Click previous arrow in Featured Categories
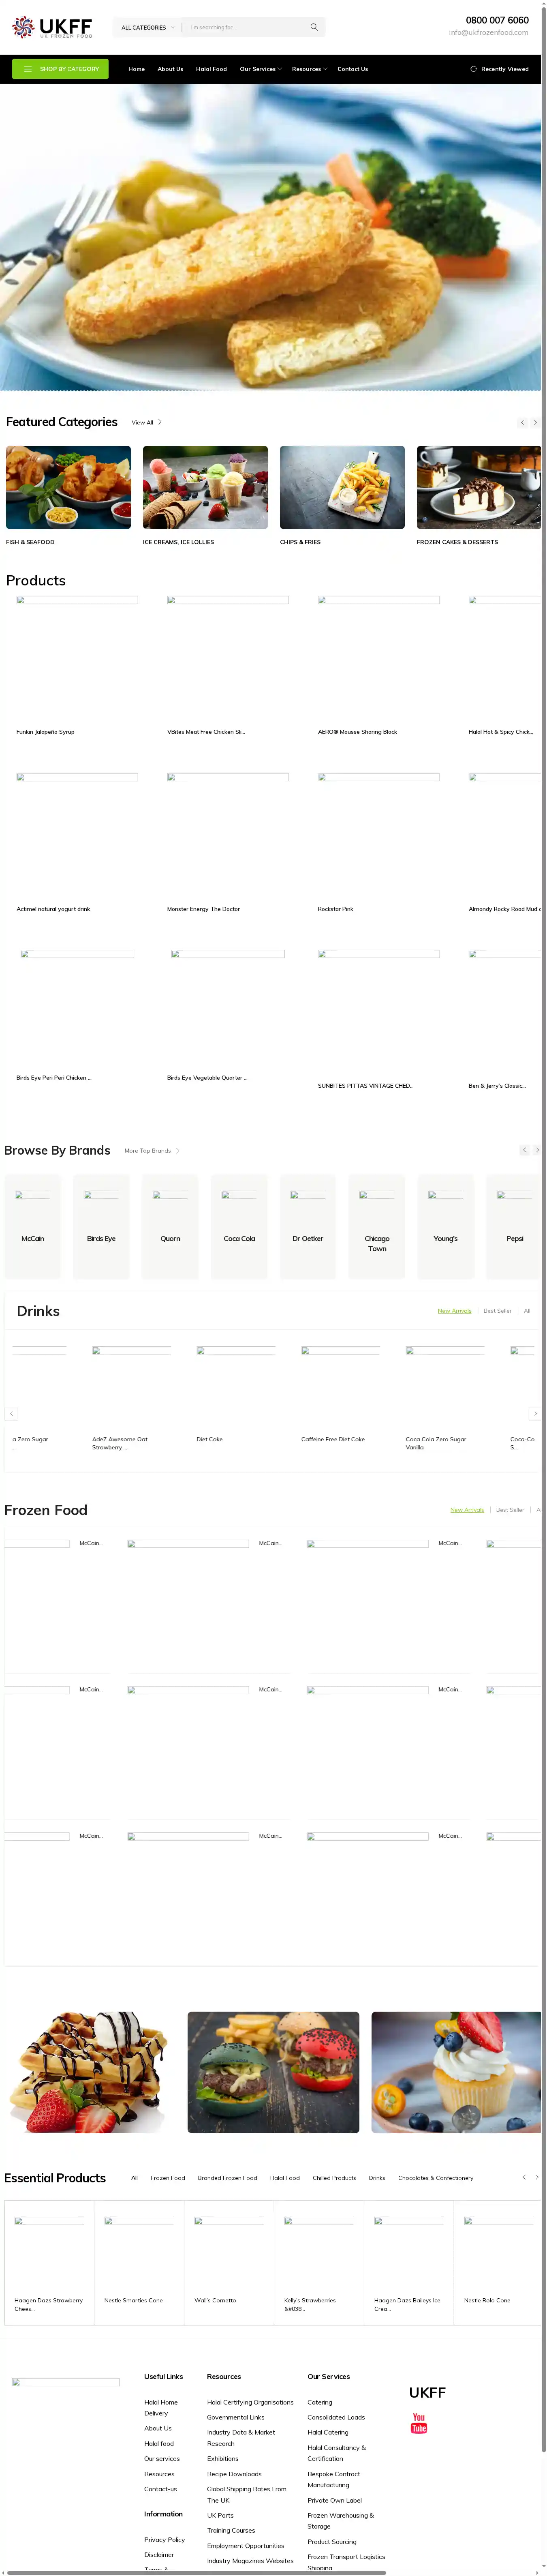This screenshot has width=547, height=2576. (522, 422)
